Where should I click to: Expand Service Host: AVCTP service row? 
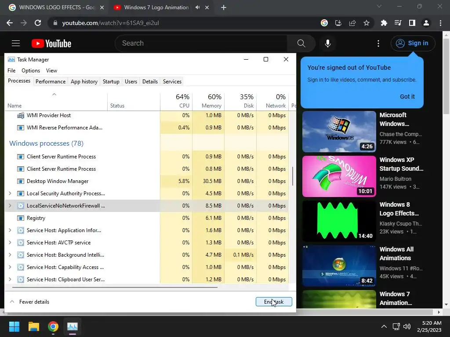point(10,242)
